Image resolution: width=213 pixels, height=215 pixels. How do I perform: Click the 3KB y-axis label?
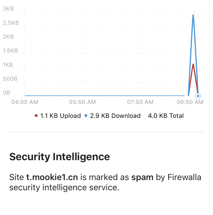pyautogui.click(x=8, y=9)
